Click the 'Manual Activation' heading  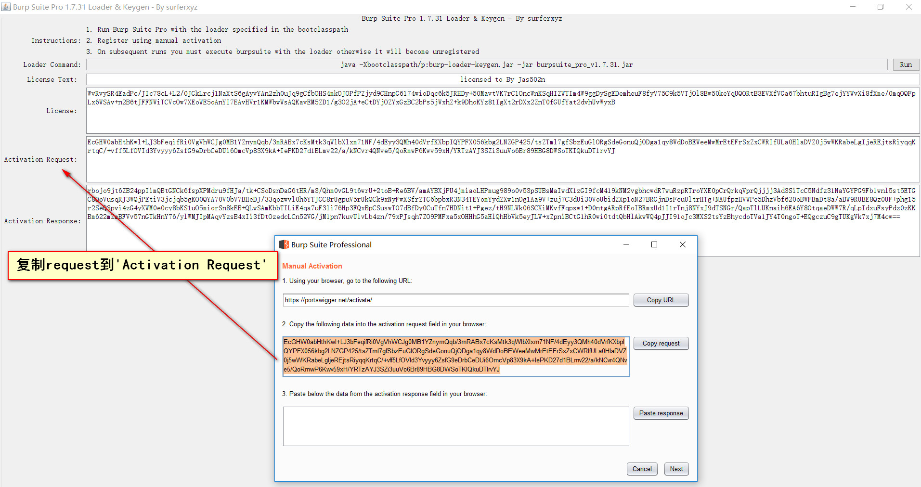point(312,266)
